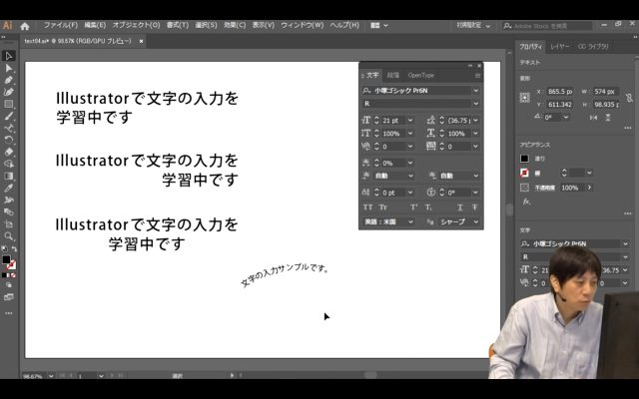Toggle Strikethrough in Character panel
Screen dimensions: 639x399
click(475, 207)
